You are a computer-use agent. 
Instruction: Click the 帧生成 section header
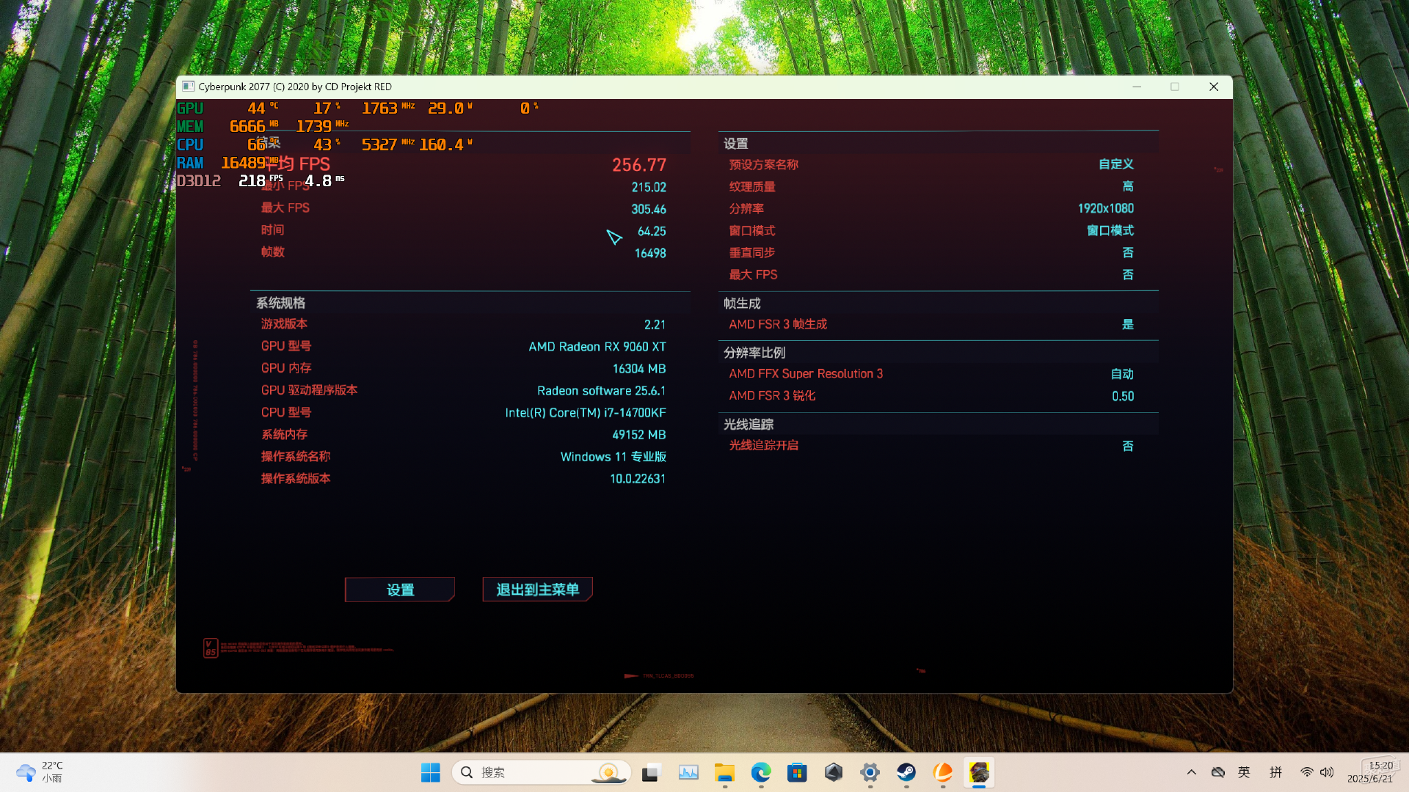742,304
